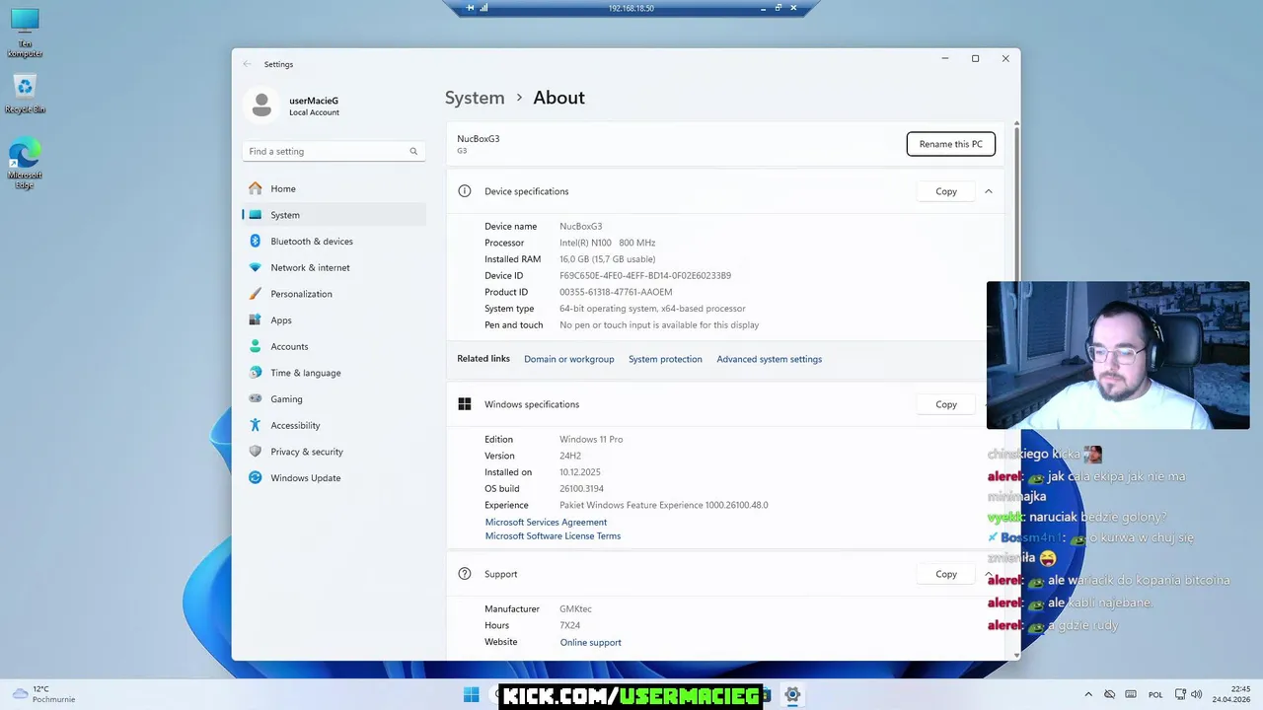
Task: Open the Windows Start menu
Action: [x=472, y=694]
